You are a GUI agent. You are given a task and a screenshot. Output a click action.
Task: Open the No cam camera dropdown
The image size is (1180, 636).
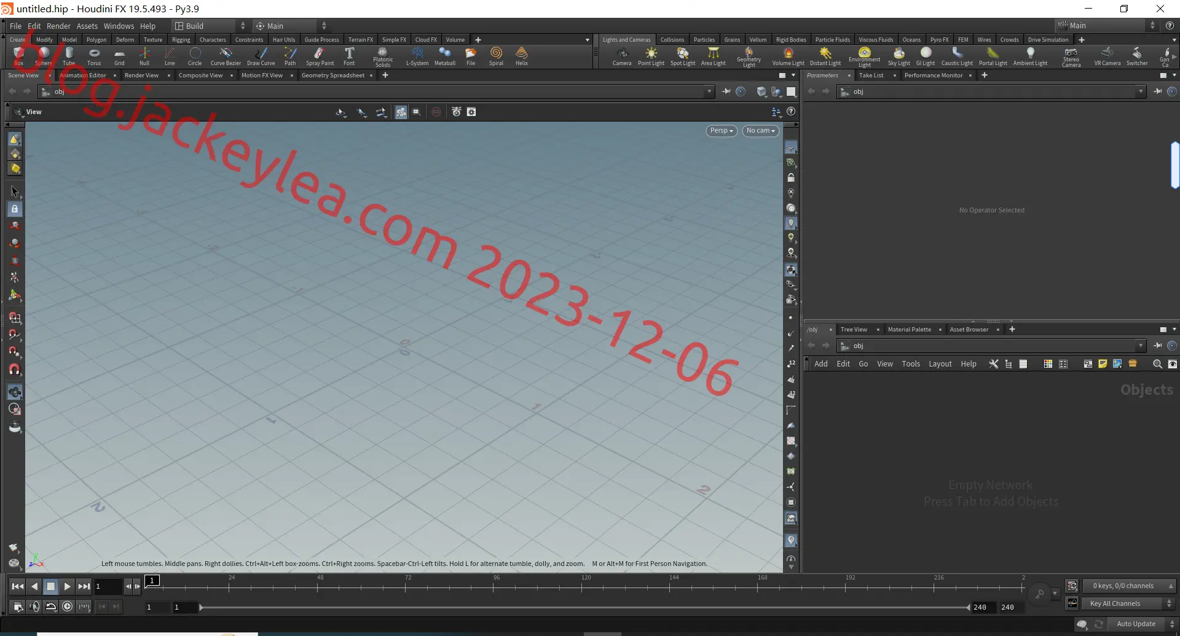click(x=761, y=131)
